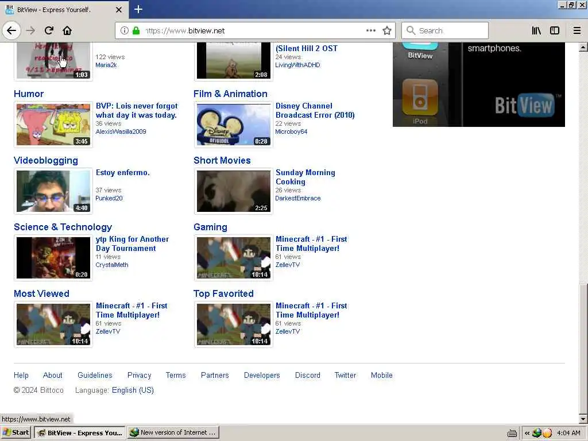This screenshot has width=588, height=441.
Task: Open Silent Hill 2 OST title link
Action: coord(307,48)
